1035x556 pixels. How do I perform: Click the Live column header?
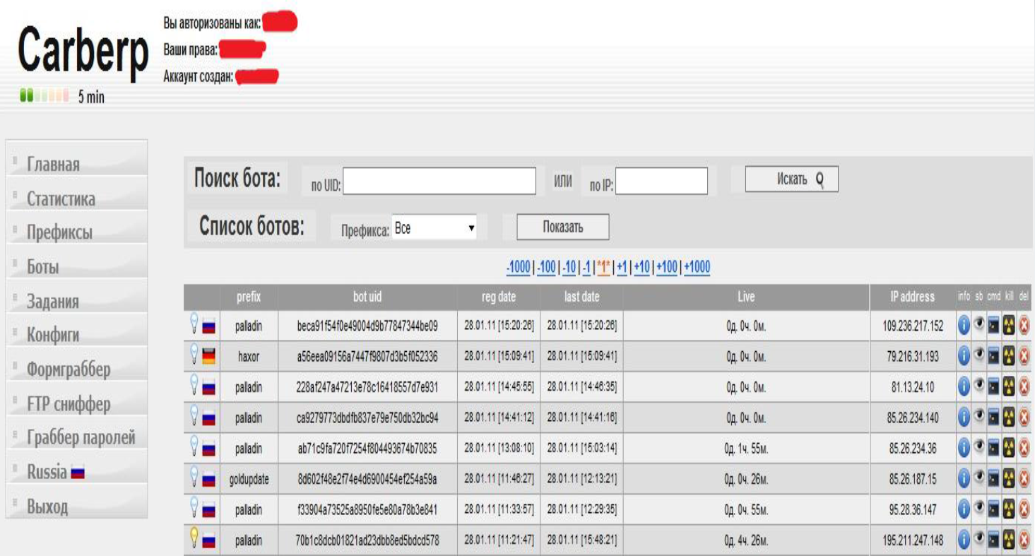[746, 297]
